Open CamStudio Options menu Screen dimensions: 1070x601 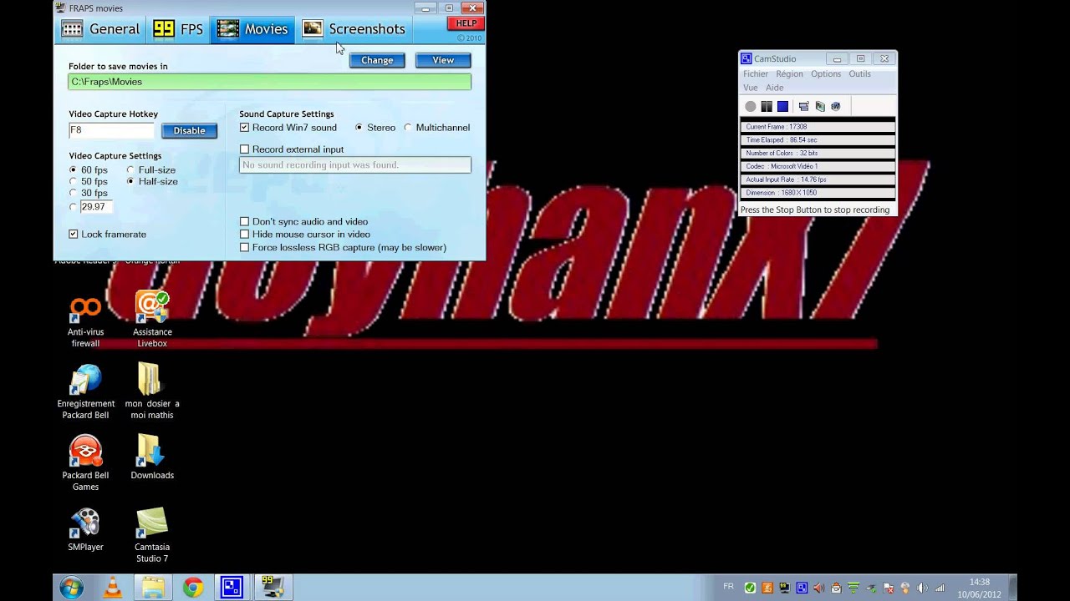coord(826,74)
